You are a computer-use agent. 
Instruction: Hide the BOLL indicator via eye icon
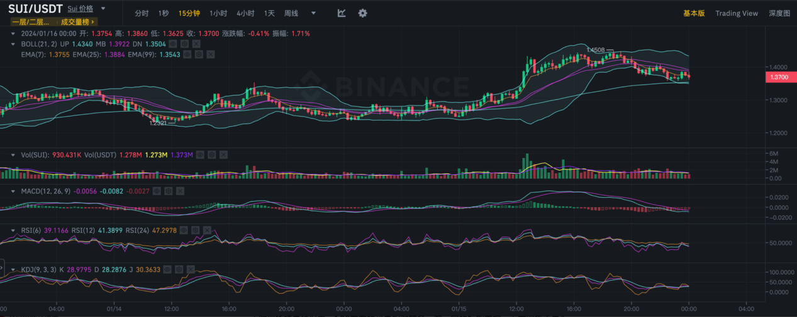tap(173, 44)
